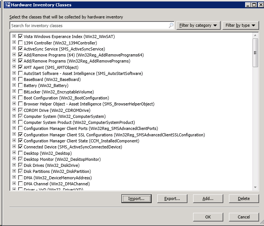Uncheck Configuration Manager Client State
The image size is (264, 226).
point(20,141)
